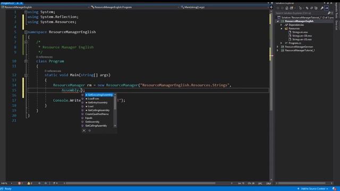
Task: Open the Solution Explorer search options dropdown
Action: [x=332, y=13]
